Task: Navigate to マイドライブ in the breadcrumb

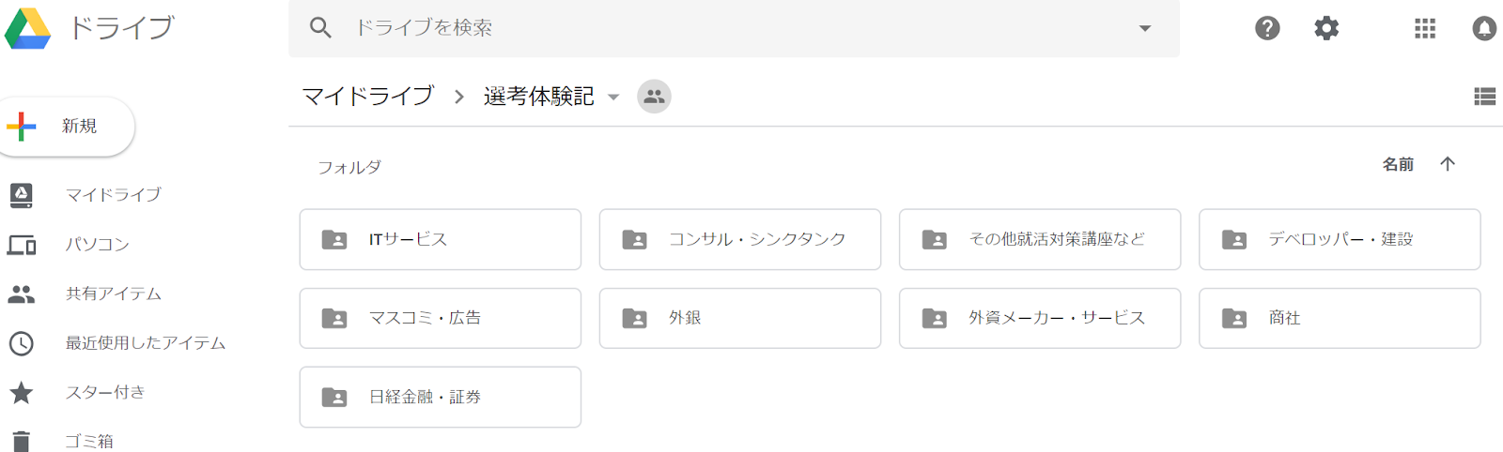Action: (368, 96)
